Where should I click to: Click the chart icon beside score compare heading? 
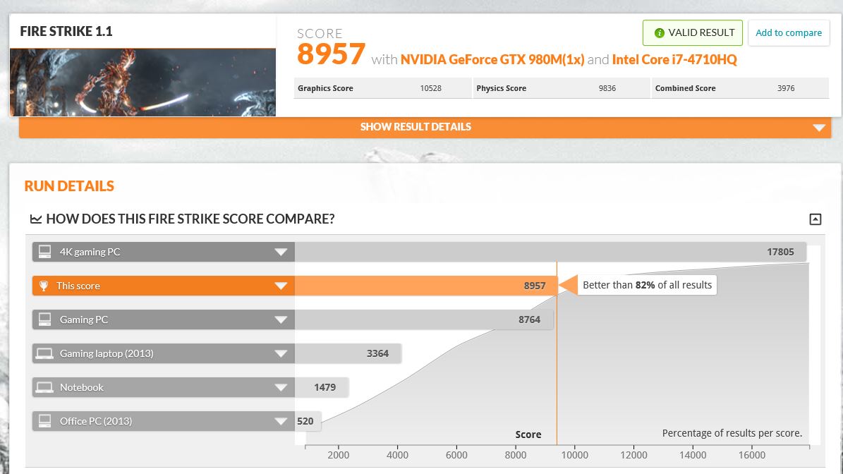36,219
